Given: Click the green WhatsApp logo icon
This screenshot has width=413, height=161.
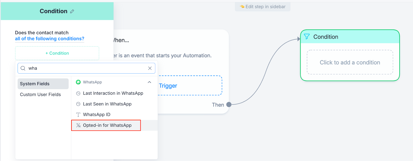Looking at the screenshot, I should [x=78, y=82].
